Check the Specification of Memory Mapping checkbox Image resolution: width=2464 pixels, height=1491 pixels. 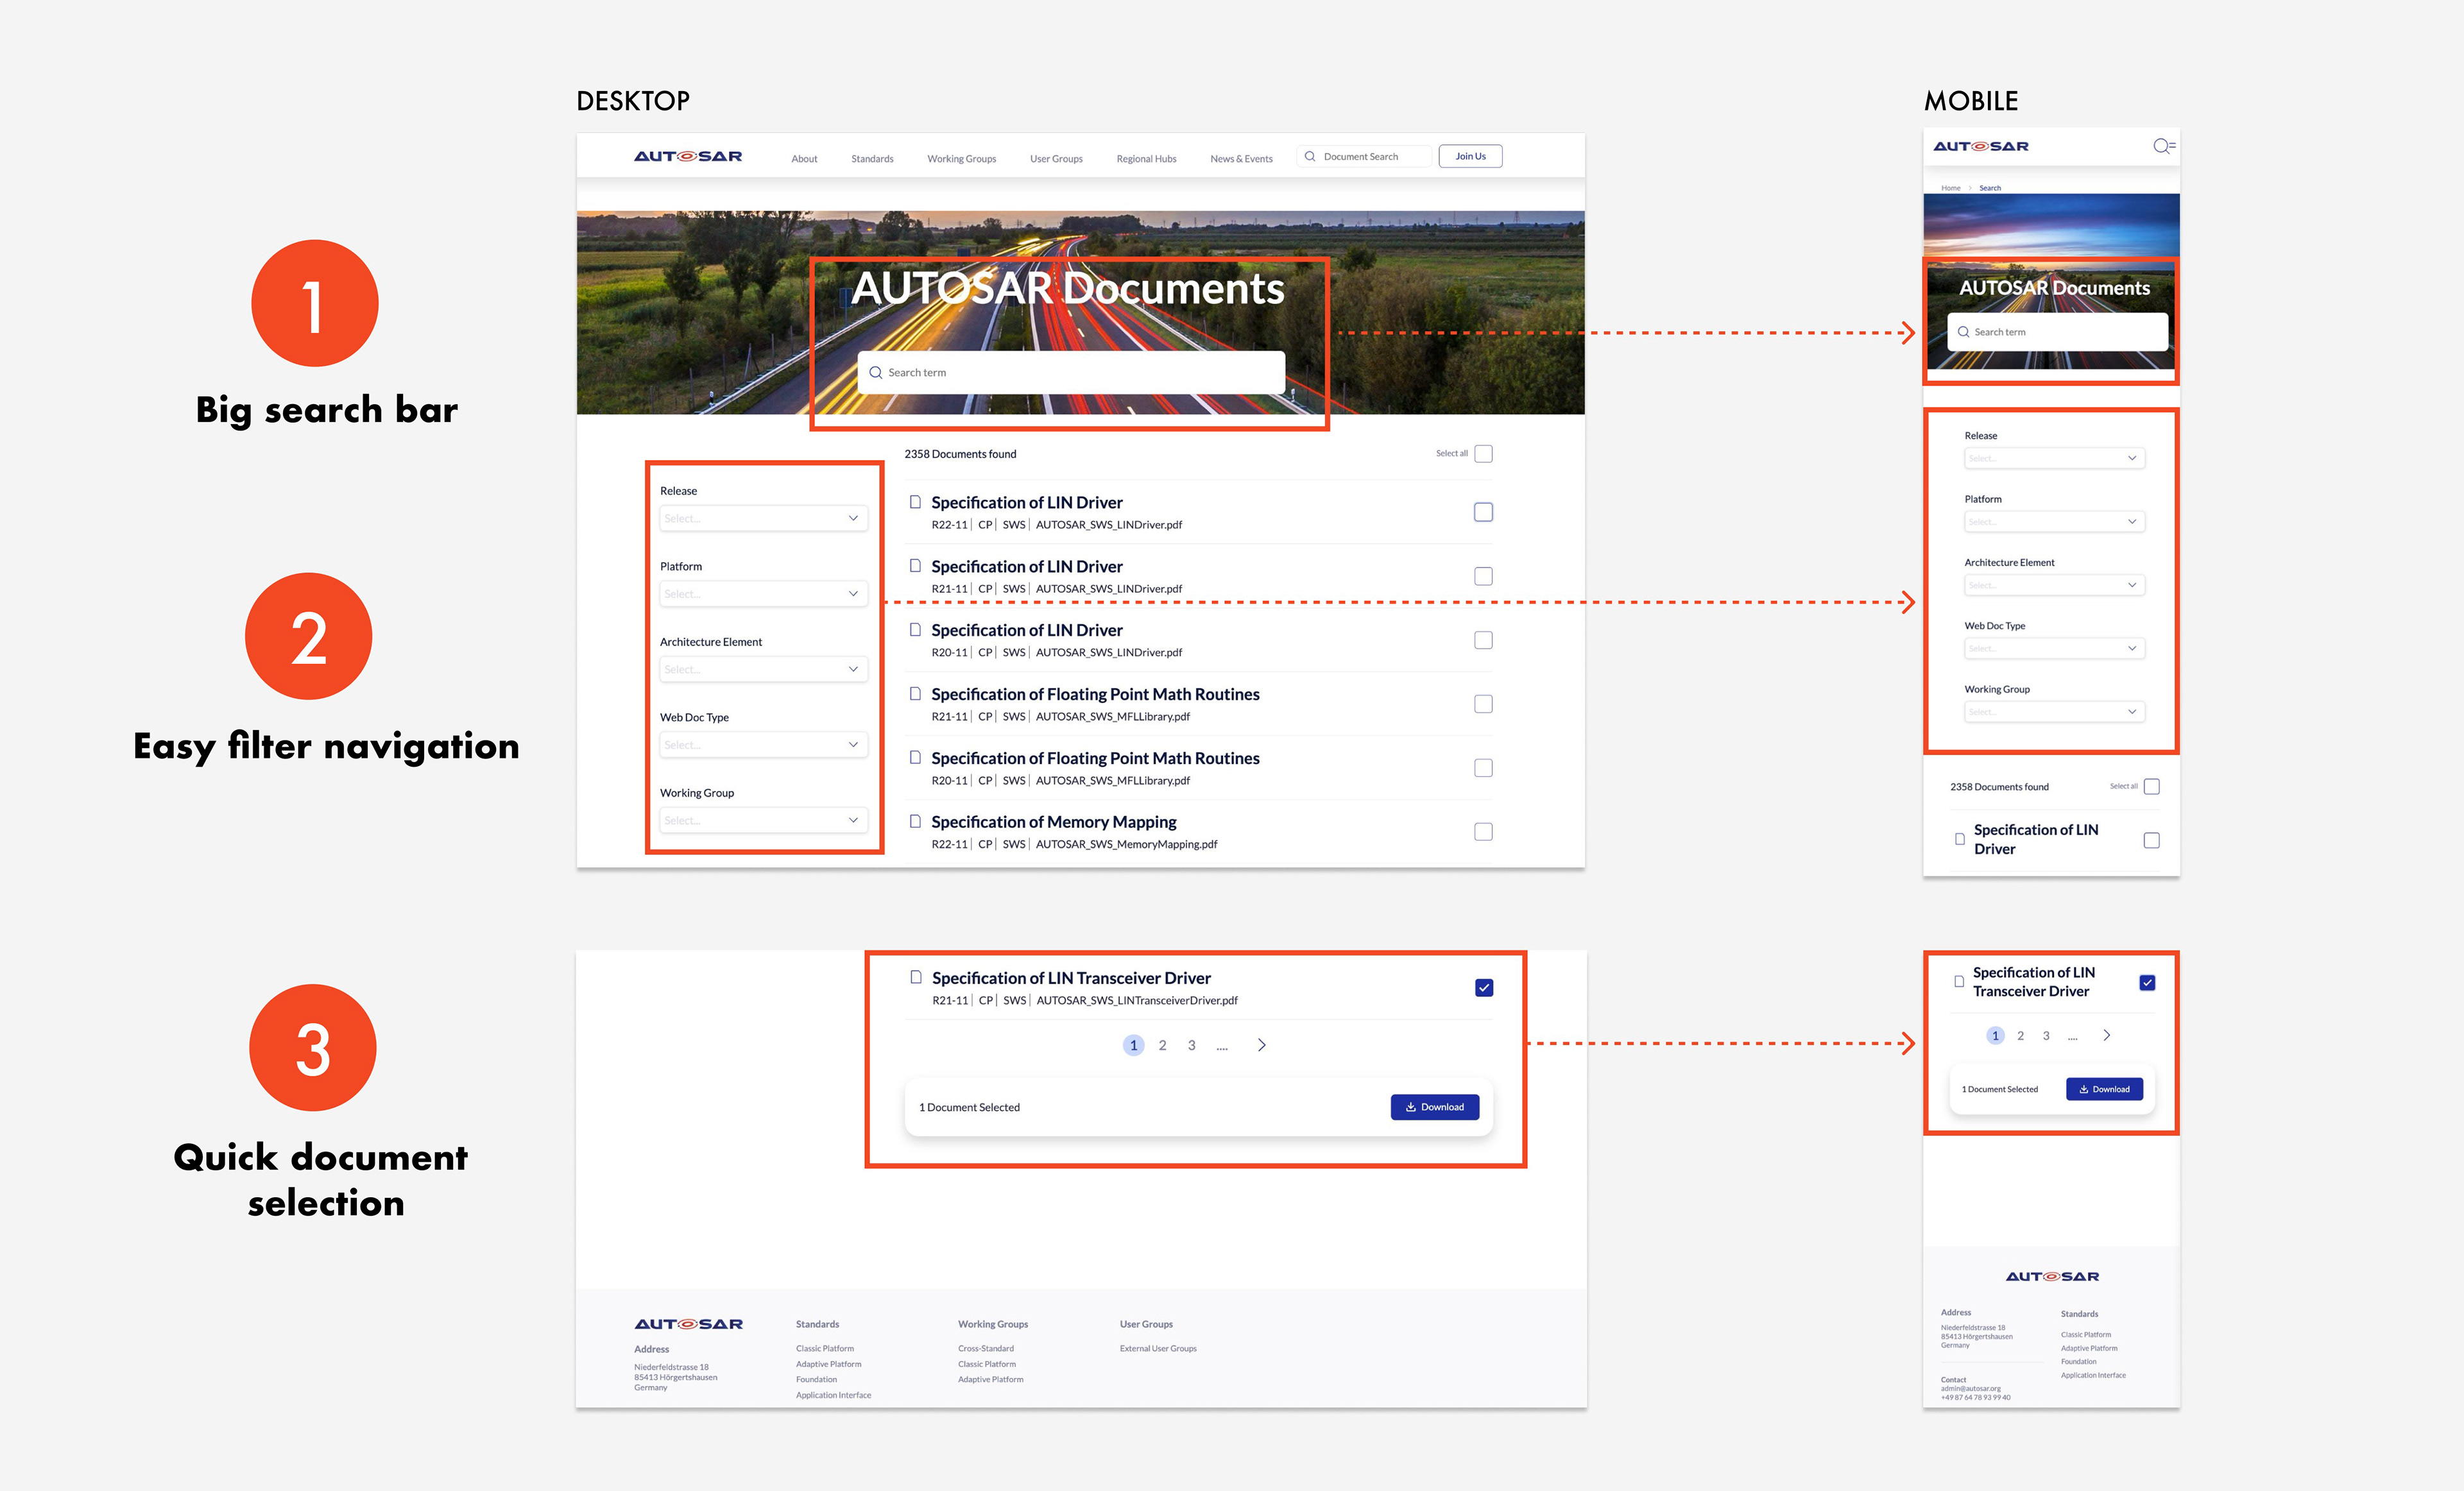[1484, 832]
